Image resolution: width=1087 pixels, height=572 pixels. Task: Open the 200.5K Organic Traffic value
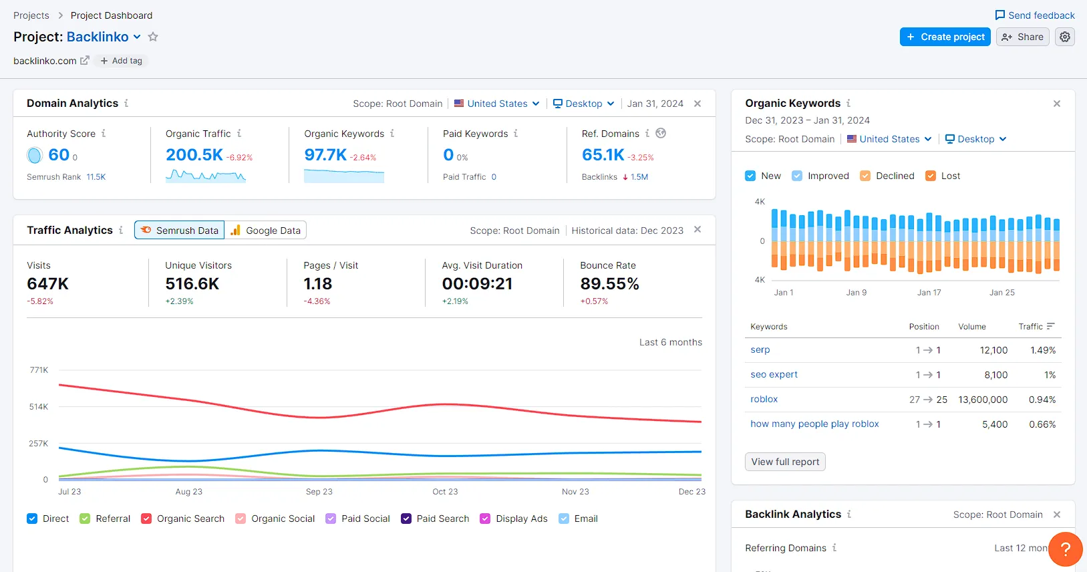pos(194,154)
